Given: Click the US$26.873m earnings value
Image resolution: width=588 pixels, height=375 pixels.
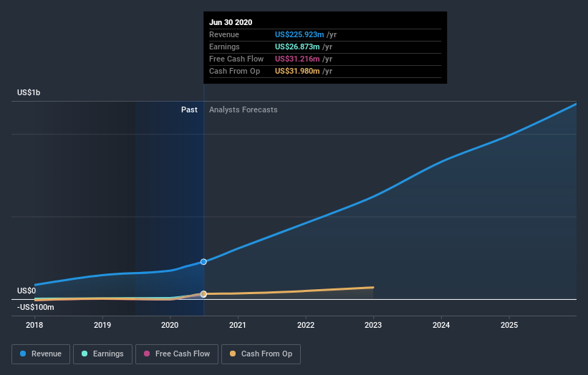Looking at the screenshot, I should point(297,47).
